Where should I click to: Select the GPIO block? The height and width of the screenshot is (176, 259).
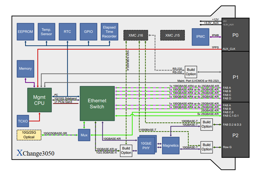coord(88,32)
